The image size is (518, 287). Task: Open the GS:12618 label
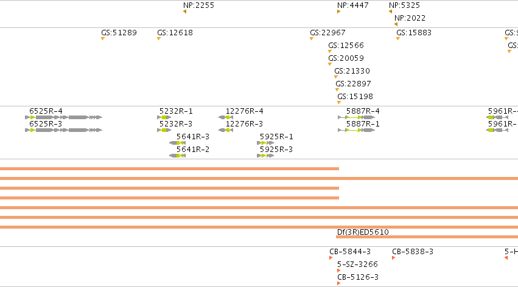pyautogui.click(x=175, y=33)
